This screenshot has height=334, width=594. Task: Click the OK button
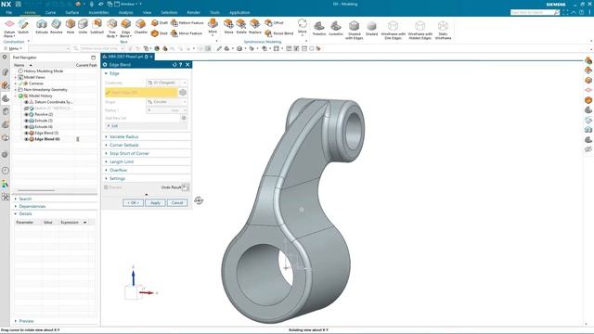click(133, 203)
